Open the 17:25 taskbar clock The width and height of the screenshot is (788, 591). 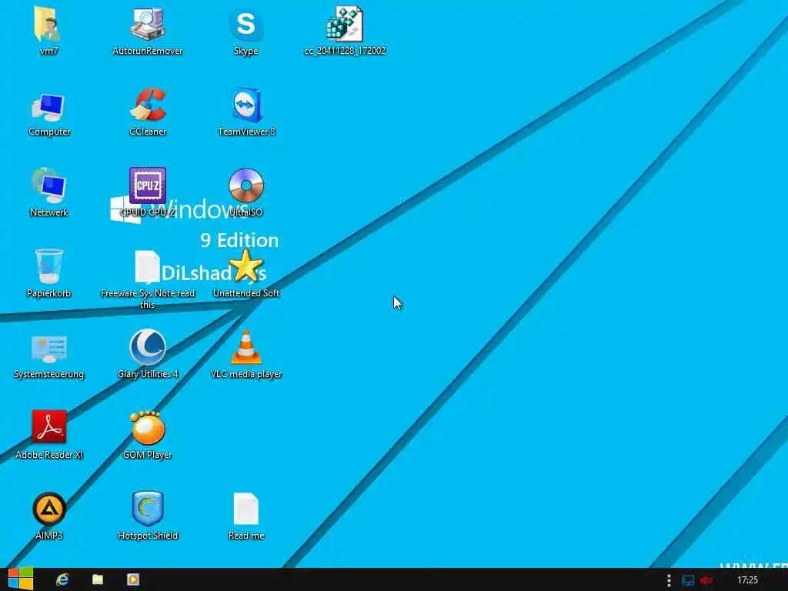[x=747, y=580]
